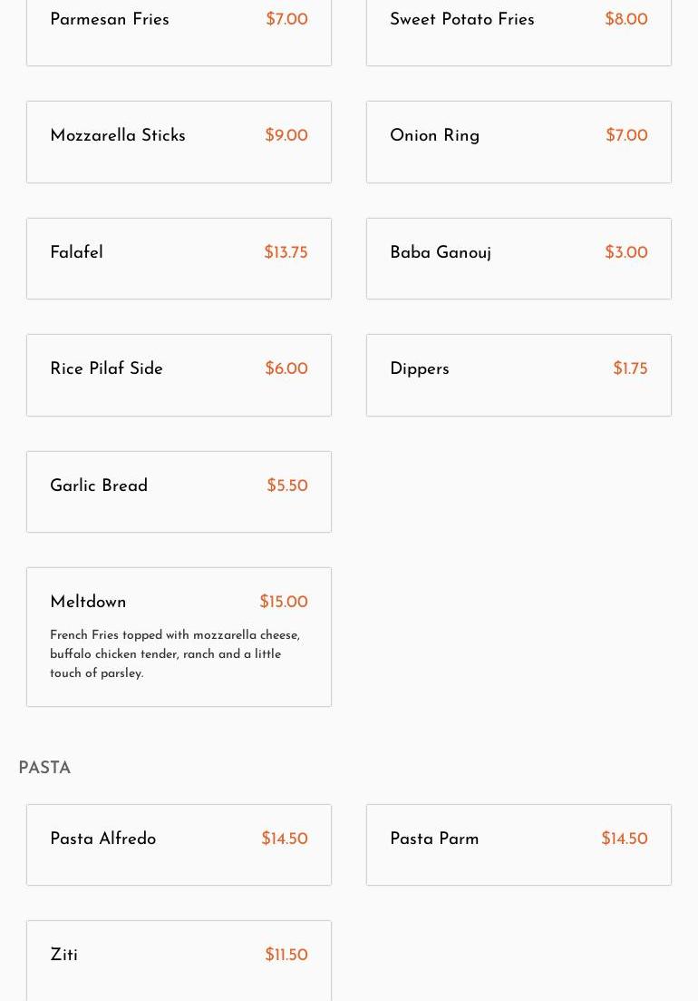
Task: Click the $3.00 Baba Ganouj price
Action: coord(626,253)
